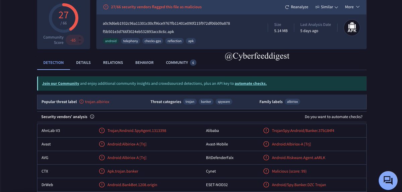Click Android.BankBot.1208.origin detection
This screenshot has height=192, width=402.
pyautogui.click(x=132, y=185)
